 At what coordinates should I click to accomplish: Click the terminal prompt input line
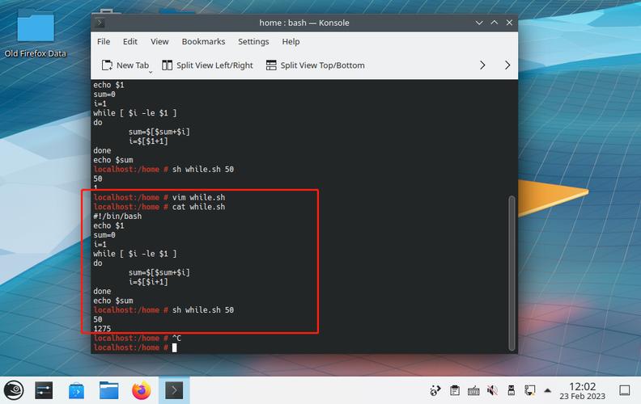[x=135, y=347]
